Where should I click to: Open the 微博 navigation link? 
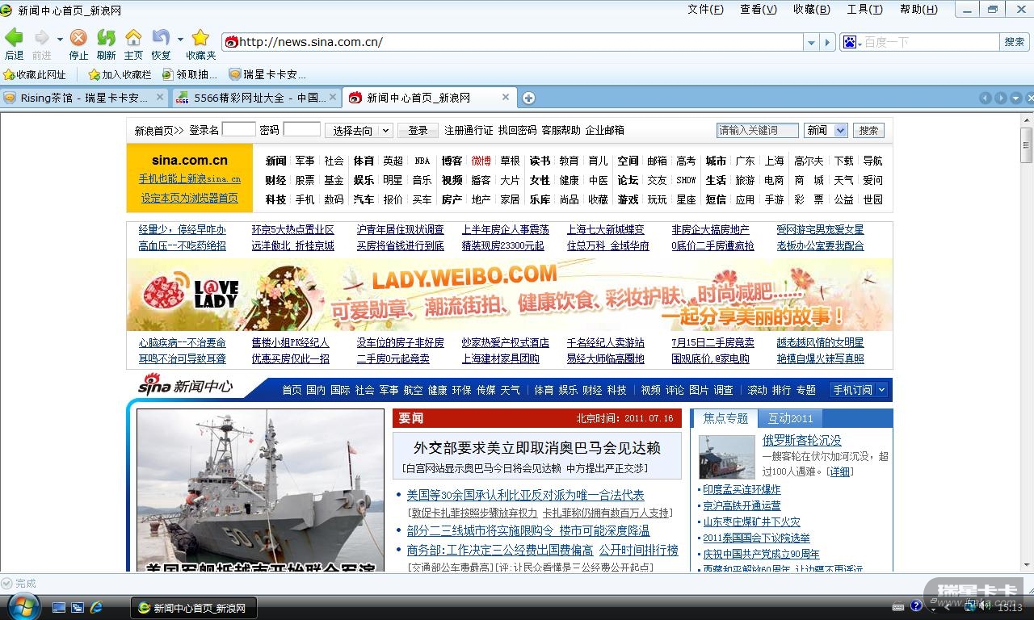481,161
